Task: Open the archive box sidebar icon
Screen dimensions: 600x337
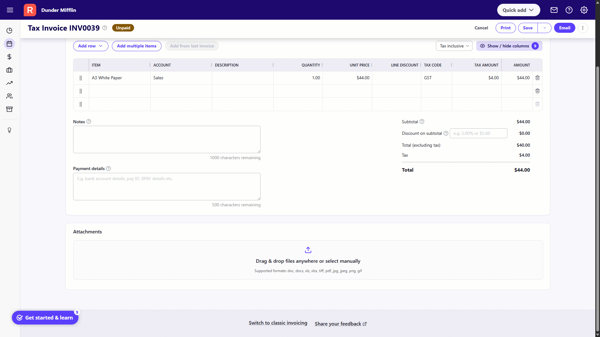Action: [9, 109]
